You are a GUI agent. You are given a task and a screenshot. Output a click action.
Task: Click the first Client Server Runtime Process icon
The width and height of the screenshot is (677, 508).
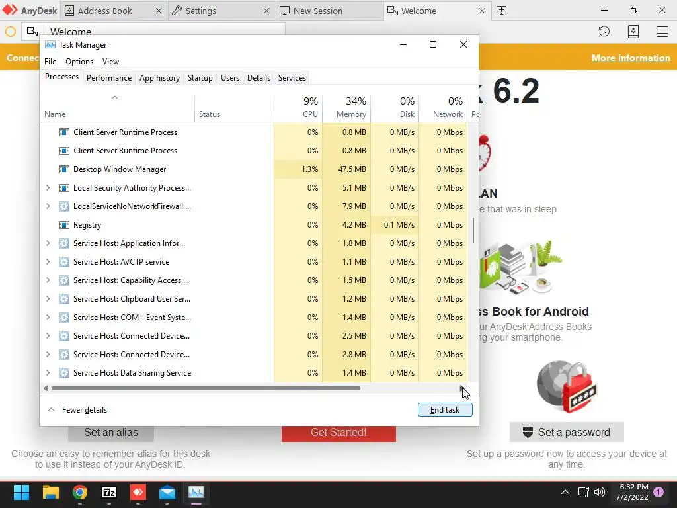click(x=64, y=132)
